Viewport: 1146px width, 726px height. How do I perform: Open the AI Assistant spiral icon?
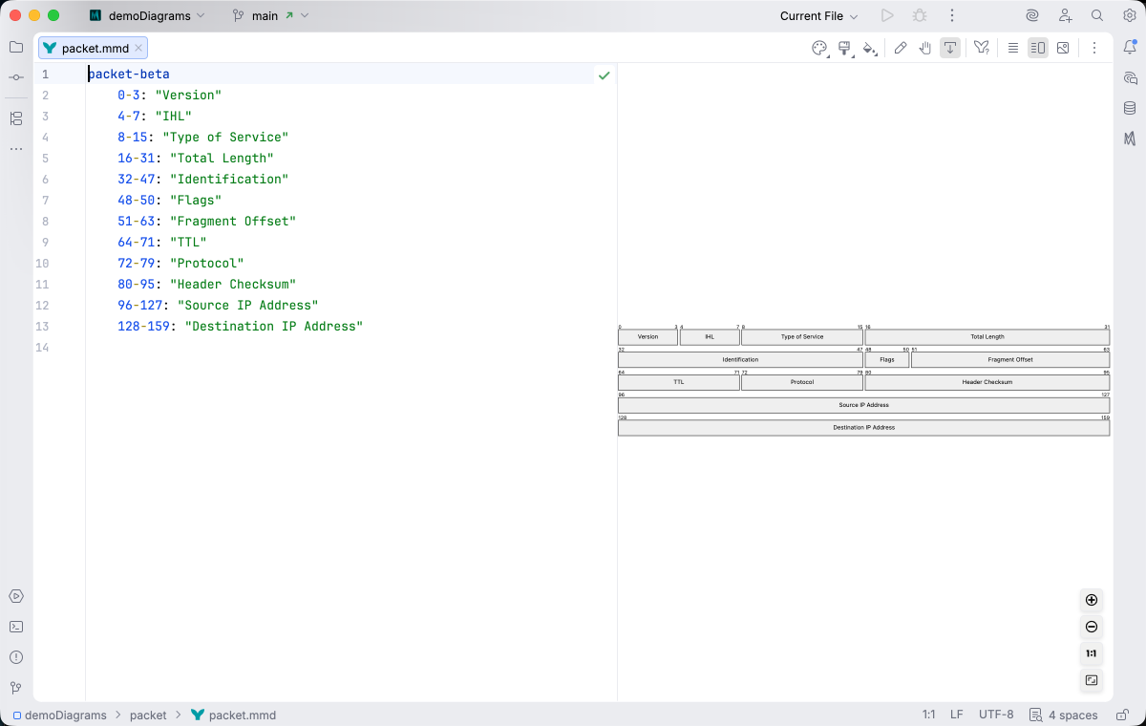1032,15
